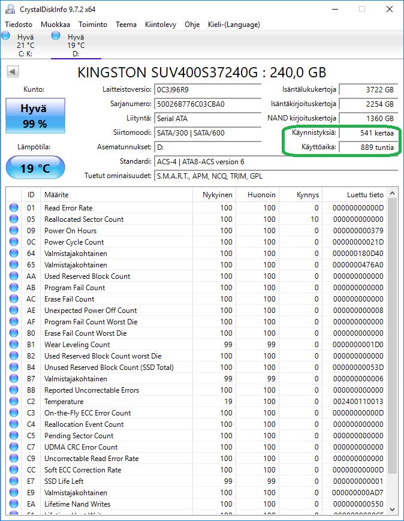Click status orb for SSD Life Left

click(x=14, y=481)
